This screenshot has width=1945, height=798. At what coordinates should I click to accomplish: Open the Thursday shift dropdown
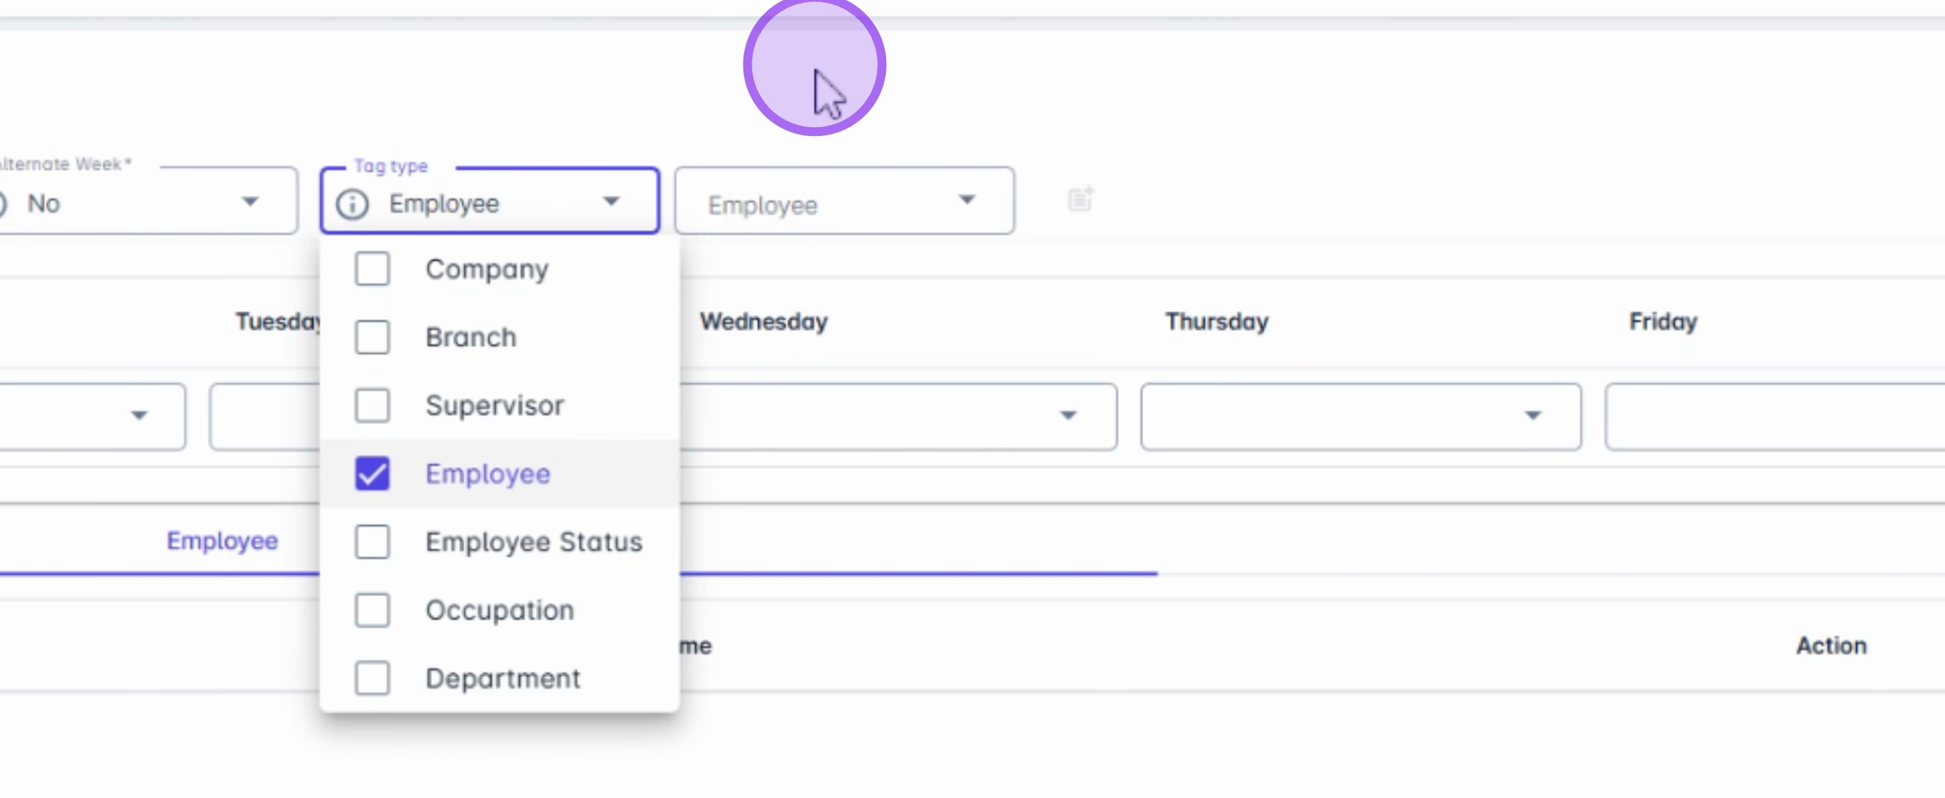[x=1532, y=415]
